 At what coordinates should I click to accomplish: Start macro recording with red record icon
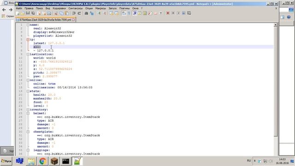tap(168, 13)
